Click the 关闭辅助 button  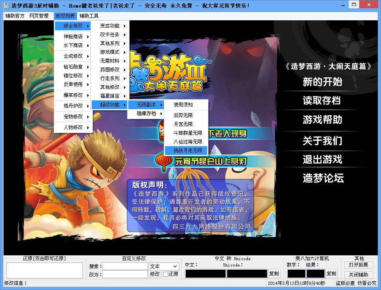359,275
